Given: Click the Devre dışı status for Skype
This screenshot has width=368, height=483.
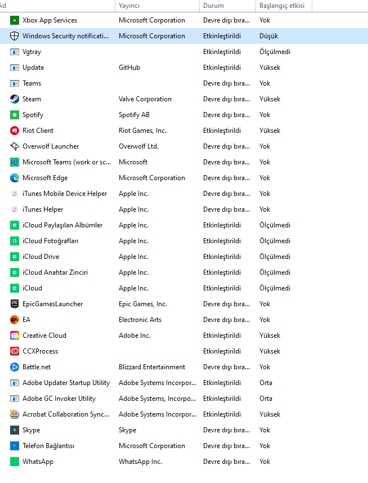Looking at the screenshot, I should pos(226,430).
